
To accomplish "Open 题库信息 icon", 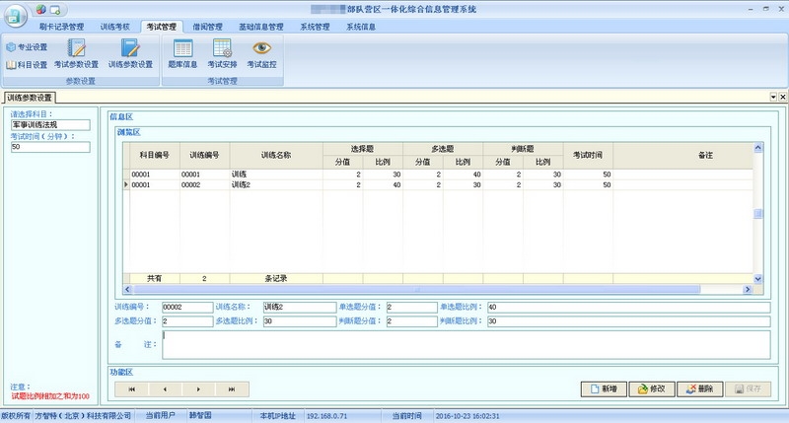I will coord(182,54).
